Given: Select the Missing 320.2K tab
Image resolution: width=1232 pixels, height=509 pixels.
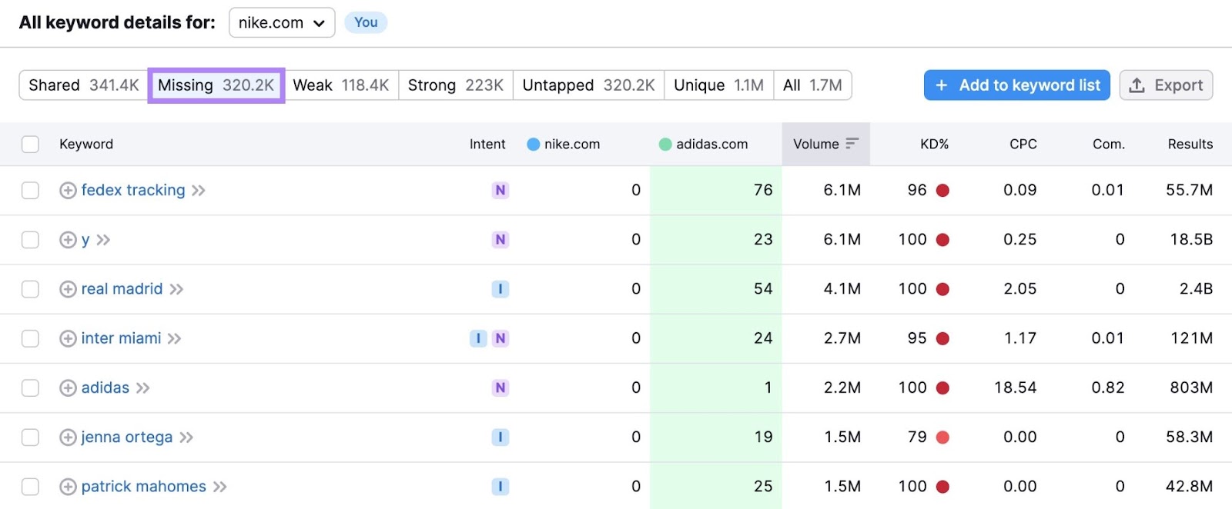Looking at the screenshot, I should point(216,85).
